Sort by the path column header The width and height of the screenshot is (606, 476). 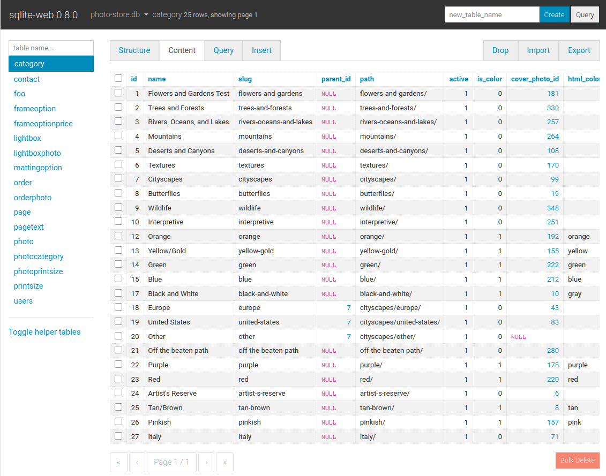[x=367, y=79]
